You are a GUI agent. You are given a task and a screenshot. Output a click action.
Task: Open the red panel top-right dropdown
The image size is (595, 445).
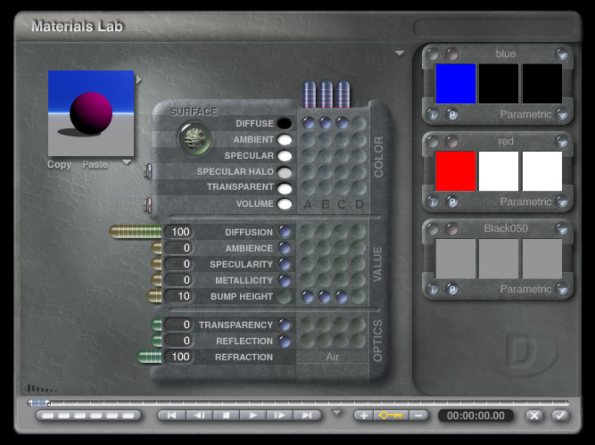(562, 142)
